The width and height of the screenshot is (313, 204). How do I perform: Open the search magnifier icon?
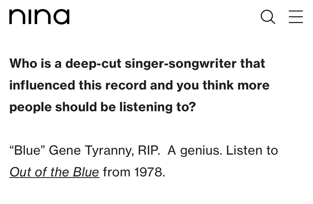coord(268,17)
